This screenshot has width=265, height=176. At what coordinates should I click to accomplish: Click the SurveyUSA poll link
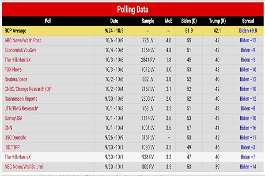[x=13, y=118]
